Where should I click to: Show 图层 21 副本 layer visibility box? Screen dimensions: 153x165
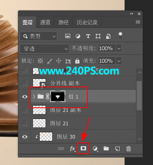coord(25,110)
